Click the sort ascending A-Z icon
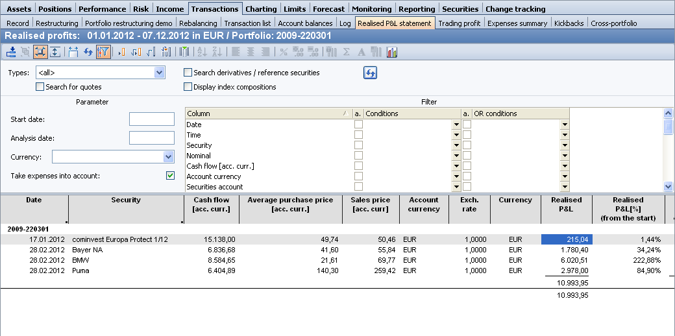The width and height of the screenshot is (675, 336). [201, 53]
